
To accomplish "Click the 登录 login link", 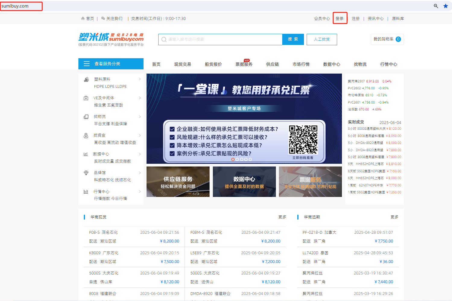I will click(340, 18).
